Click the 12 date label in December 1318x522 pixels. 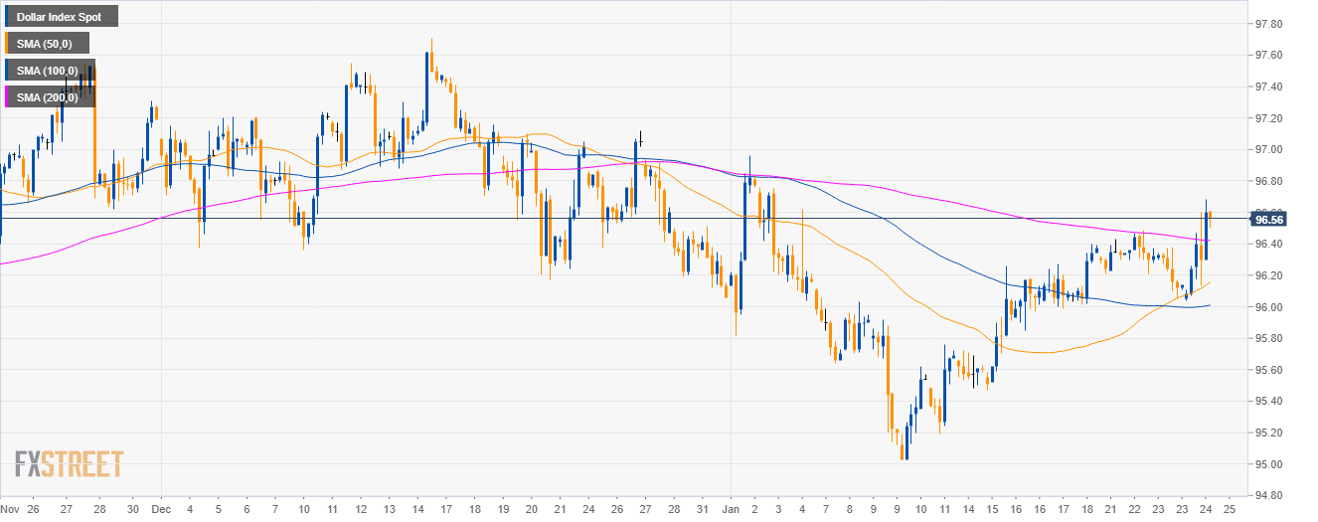point(356,507)
